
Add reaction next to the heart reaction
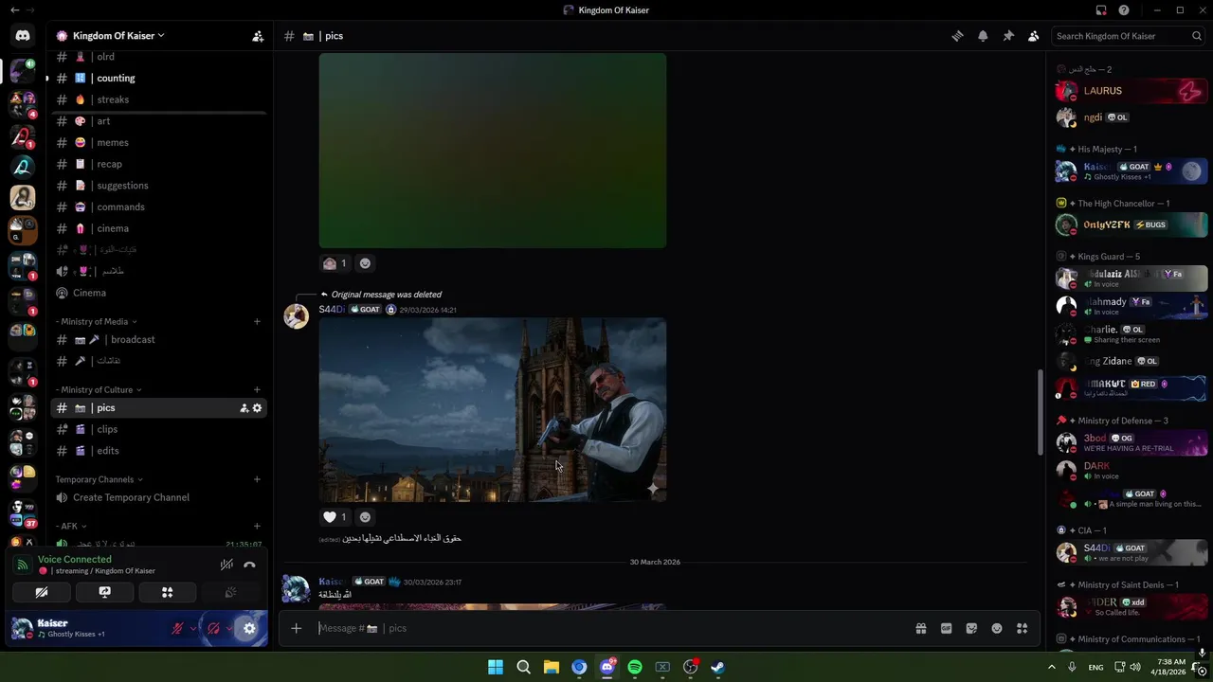(x=365, y=517)
